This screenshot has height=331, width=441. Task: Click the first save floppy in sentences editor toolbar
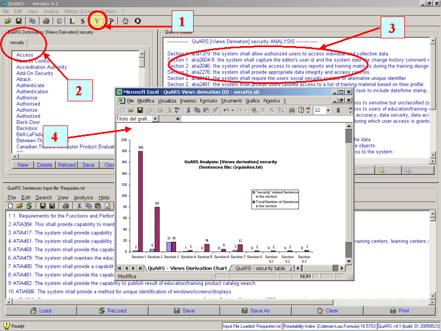(x=43, y=206)
